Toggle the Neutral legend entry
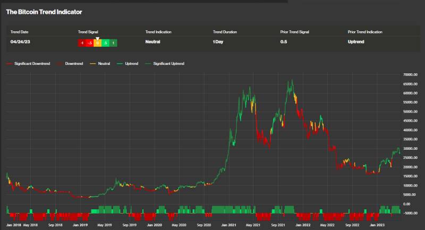425x230 pixels. coord(100,64)
